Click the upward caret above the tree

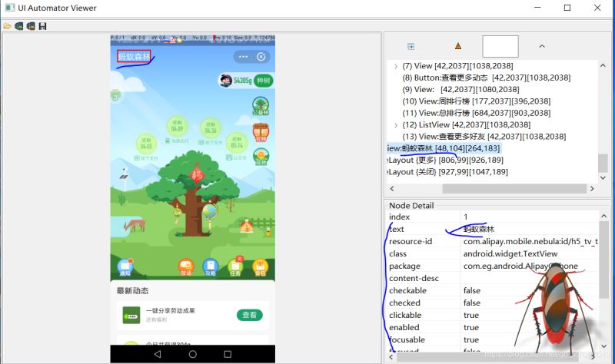pos(542,46)
